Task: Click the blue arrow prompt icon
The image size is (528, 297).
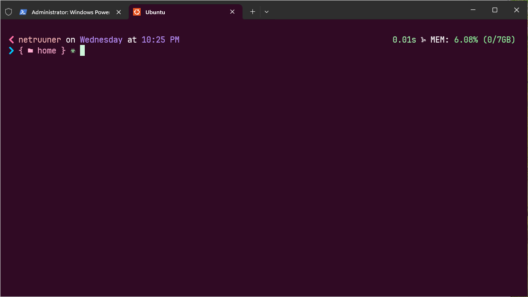Action: pos(10,51)
